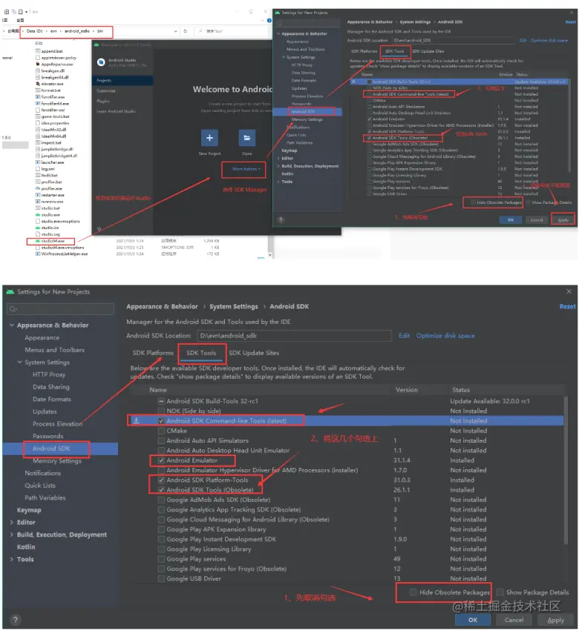
Task: Click SDK table vertical scrollbar in larger dialog
Action: (566, 469)
